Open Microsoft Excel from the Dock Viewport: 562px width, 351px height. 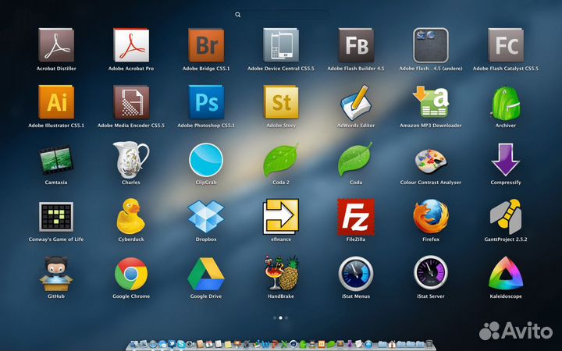click(284, 345)
